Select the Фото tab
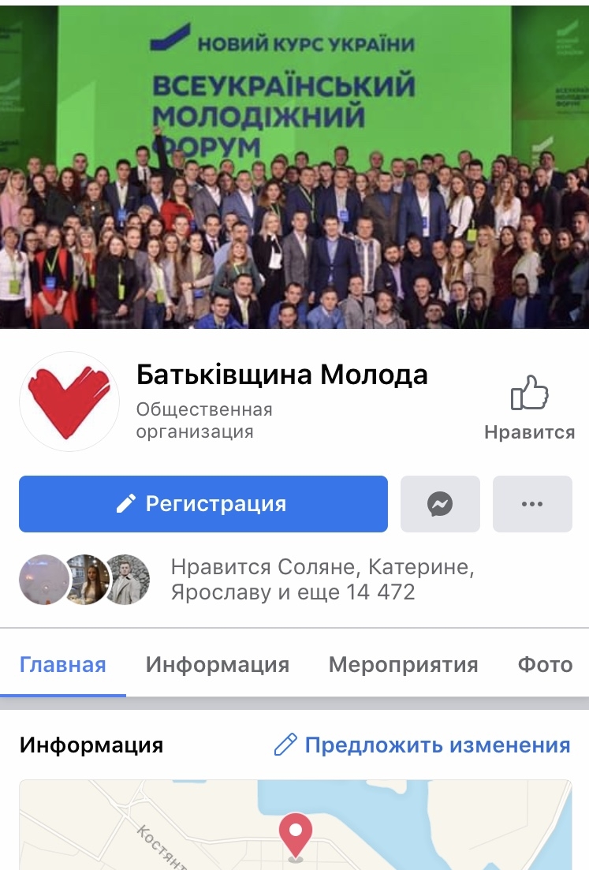Image resolution: width=589 pixels, height=870 pixels. point(545,664)
